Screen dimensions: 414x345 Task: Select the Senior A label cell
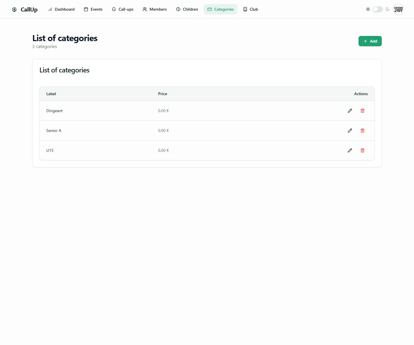coord(54,131)
